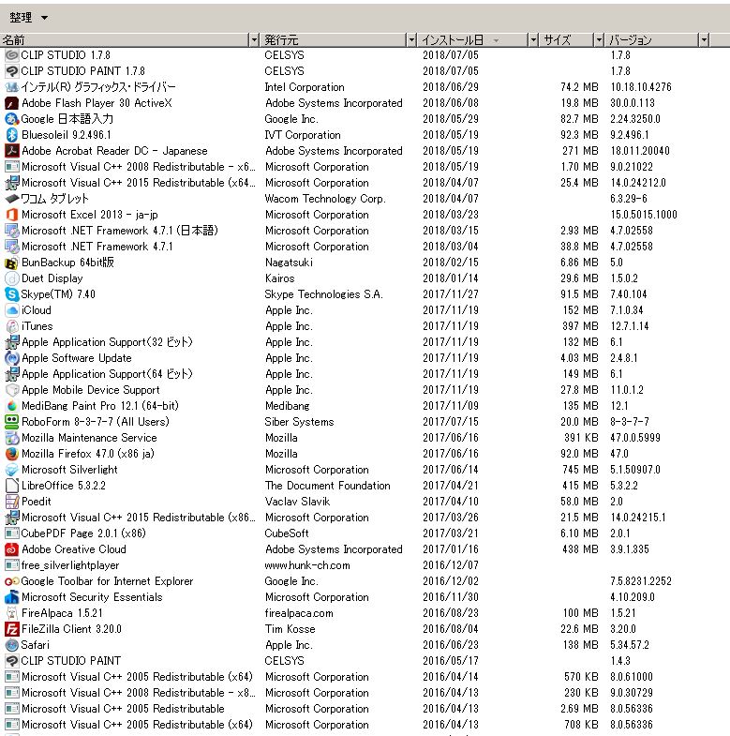Screen dimensions: 730x736
Task: Click publisher Siber Systems
Action: coord(299,422)
